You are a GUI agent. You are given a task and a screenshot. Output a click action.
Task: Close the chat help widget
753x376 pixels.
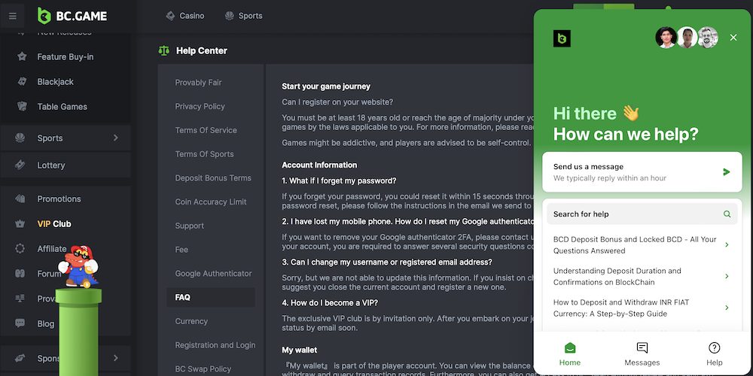click(x=733, y=38)
